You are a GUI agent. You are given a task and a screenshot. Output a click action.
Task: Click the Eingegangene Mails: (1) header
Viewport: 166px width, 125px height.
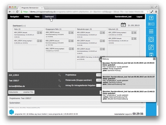click(53, 29)
